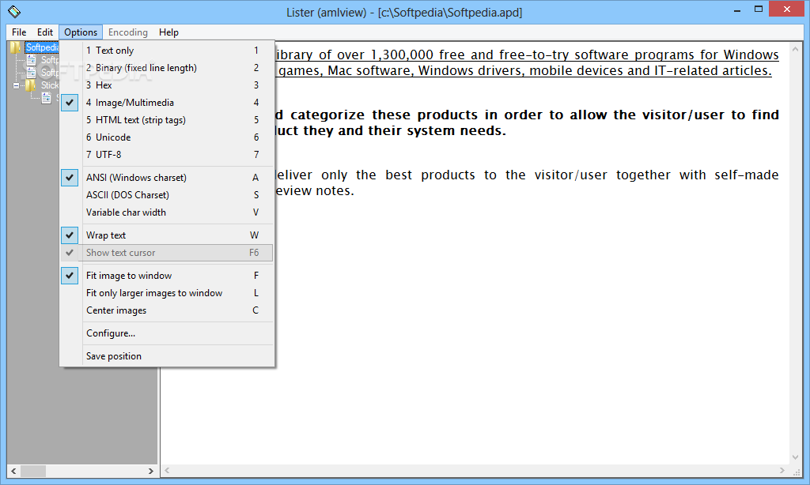Switch to Hex view mode
The image size is (810, 485).
click(x=167, y=85)
